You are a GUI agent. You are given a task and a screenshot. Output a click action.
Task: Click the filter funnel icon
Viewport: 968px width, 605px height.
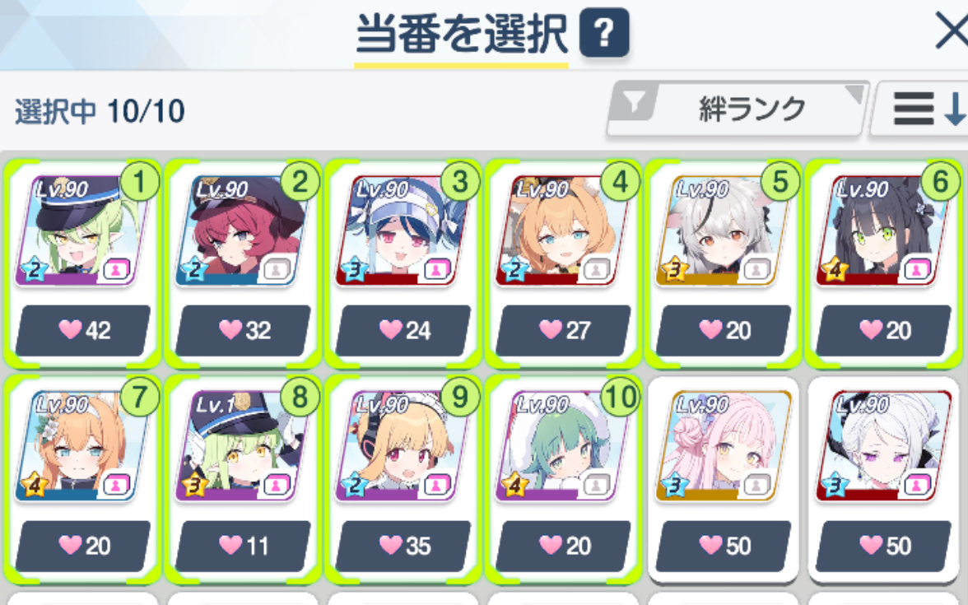(635, 101)
